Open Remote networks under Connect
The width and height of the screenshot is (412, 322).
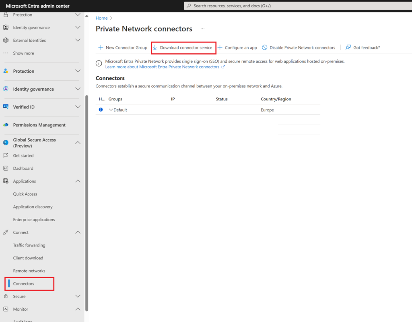pyautogui.click(x=29, y=271)
